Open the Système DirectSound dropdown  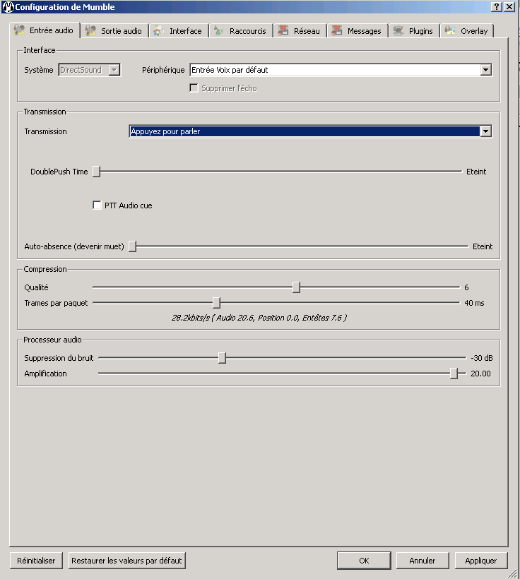tap(90, 70)
